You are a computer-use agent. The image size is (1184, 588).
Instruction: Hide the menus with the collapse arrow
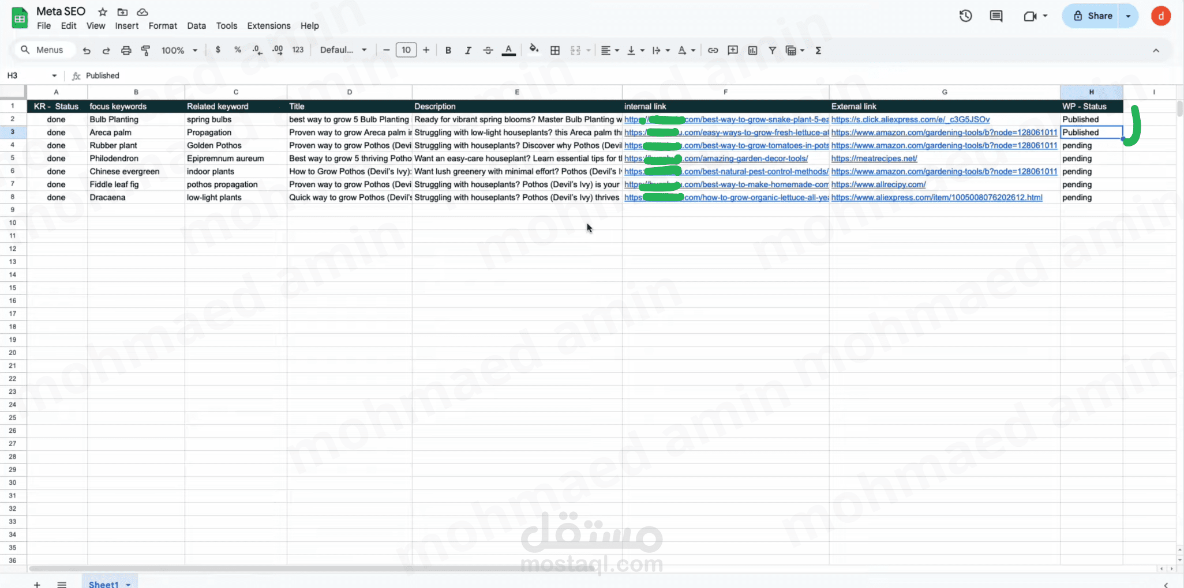[1156, 51]
